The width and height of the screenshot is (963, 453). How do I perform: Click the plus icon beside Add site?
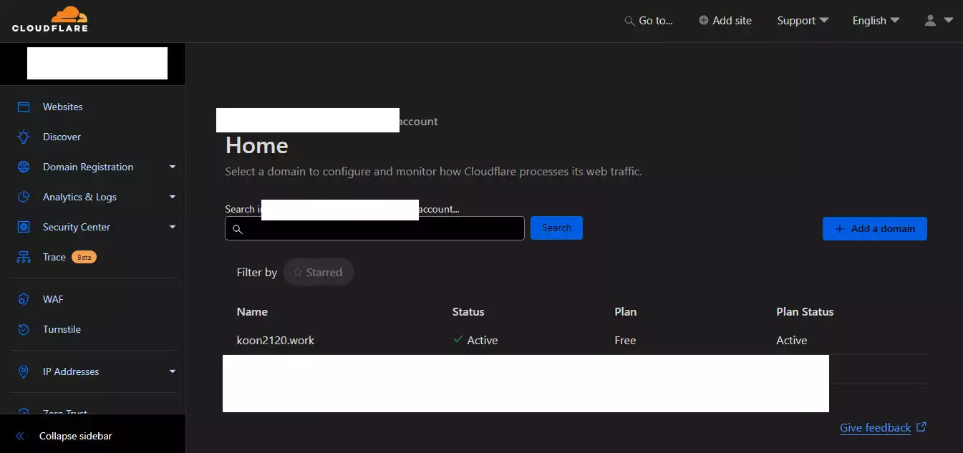704,20
